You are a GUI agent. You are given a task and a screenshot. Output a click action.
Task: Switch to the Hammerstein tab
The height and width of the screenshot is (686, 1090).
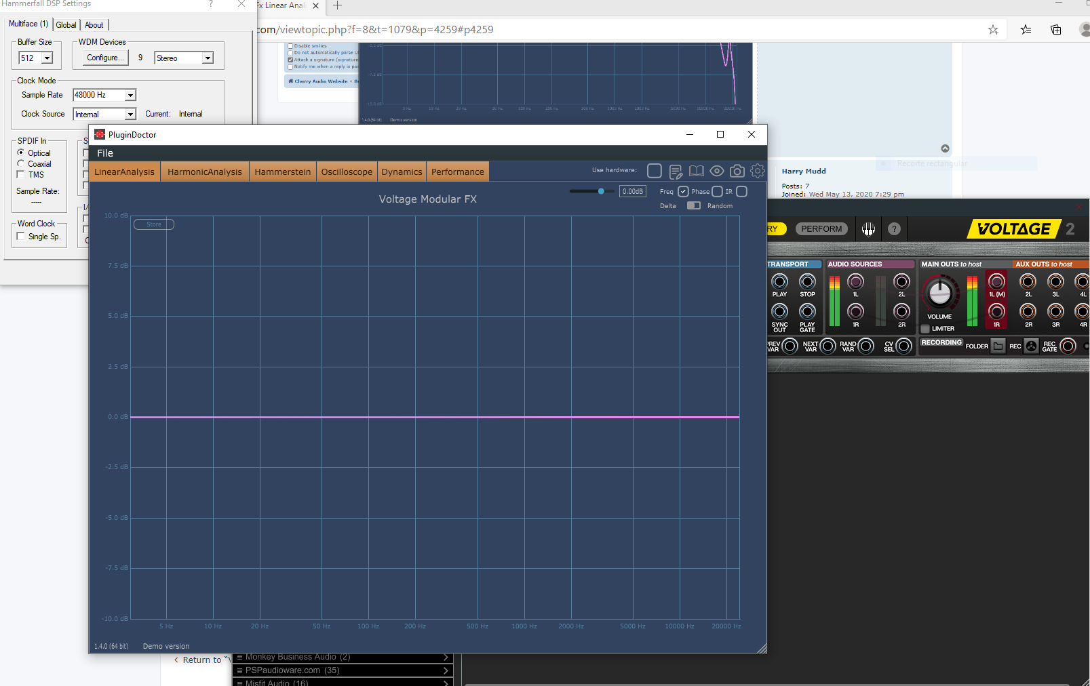[283, 171]
